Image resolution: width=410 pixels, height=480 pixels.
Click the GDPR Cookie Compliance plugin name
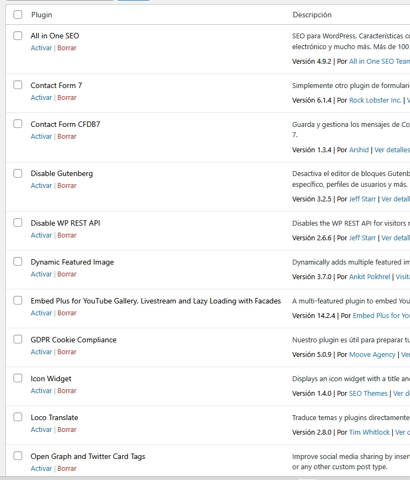click(x=73, y=340)
